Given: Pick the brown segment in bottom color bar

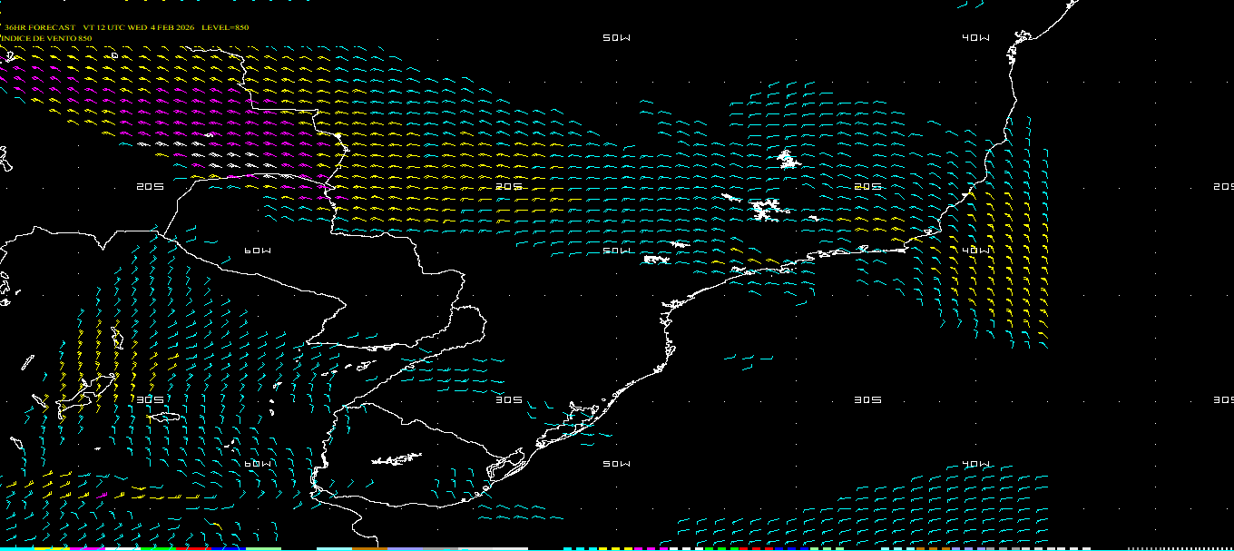Looking at the screenshot, I should click(x=369, y=548).
